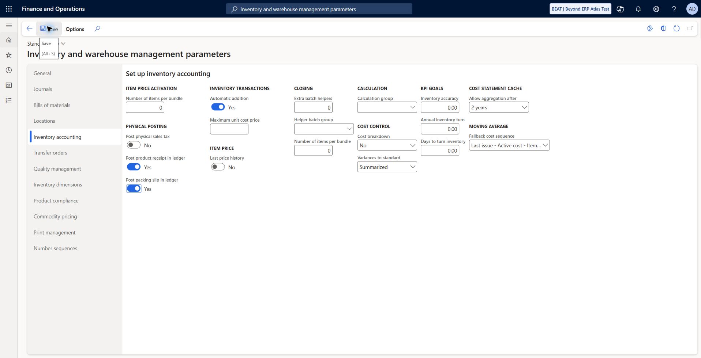Viewport: 701px width, 358px height.
Task: Click the Save disk icon
Action: click(x=43, y=28)
